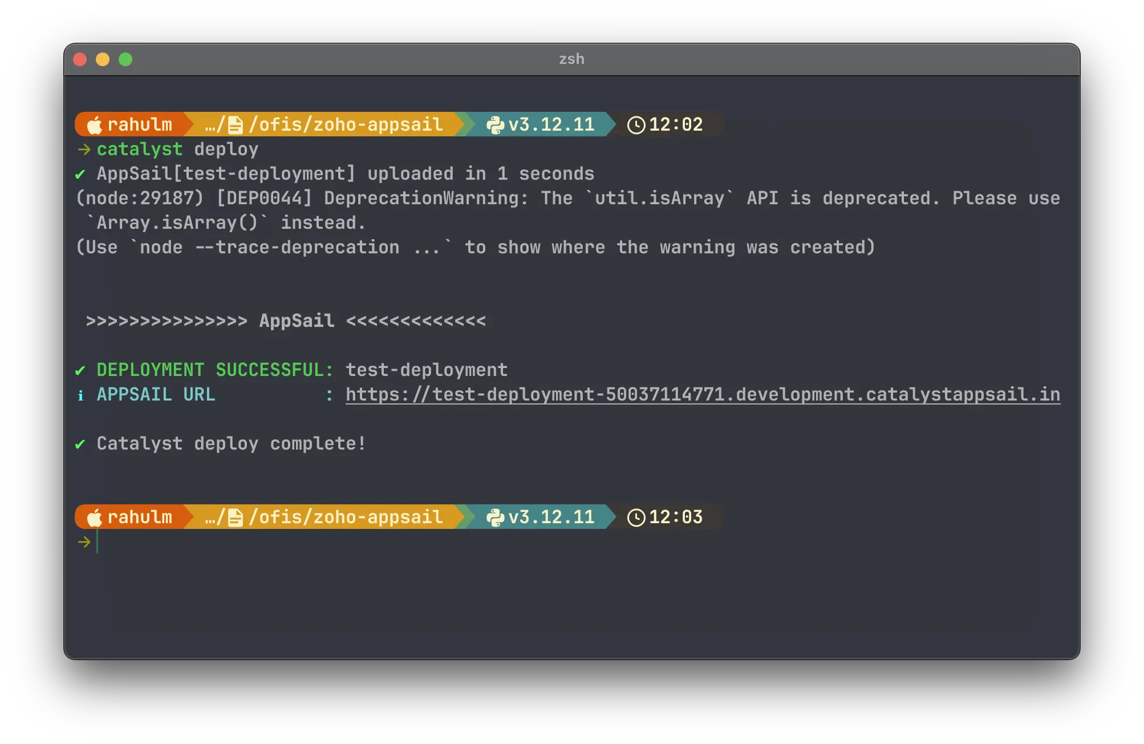Click the document icon in the path segment
This screenshot has height=744, width=1144.
point(236,124)
